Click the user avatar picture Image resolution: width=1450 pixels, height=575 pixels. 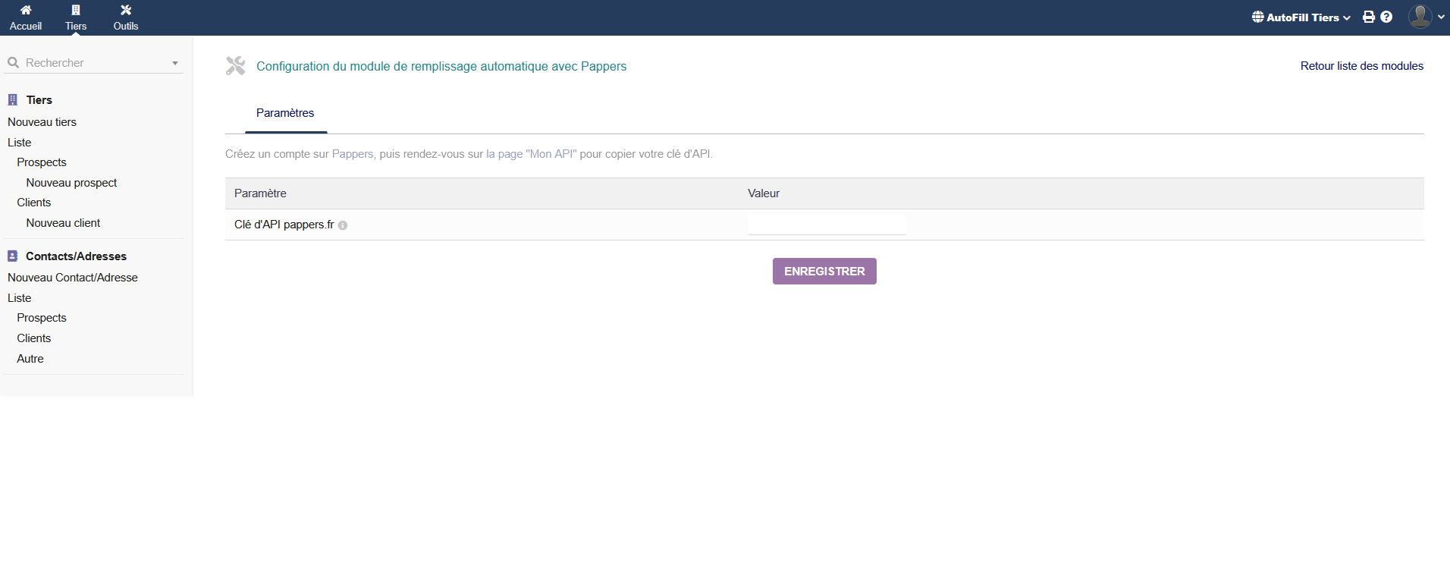click(x=1420, y=17)
